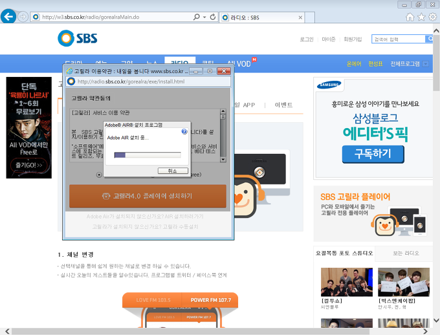This screenshot has width=440, height=335.
Task: Click the 육룡이 나르샤 VOD banner ad
Action: tap(29, 127)
